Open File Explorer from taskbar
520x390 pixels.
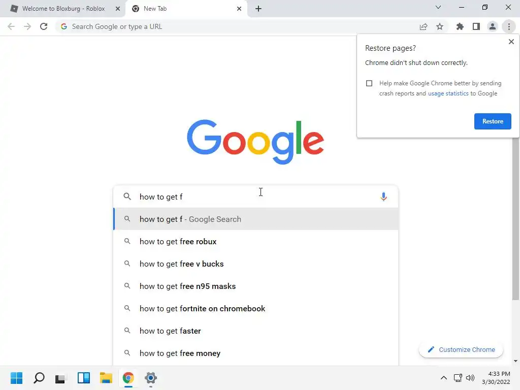pyautogui.click(x=106, y=378)
